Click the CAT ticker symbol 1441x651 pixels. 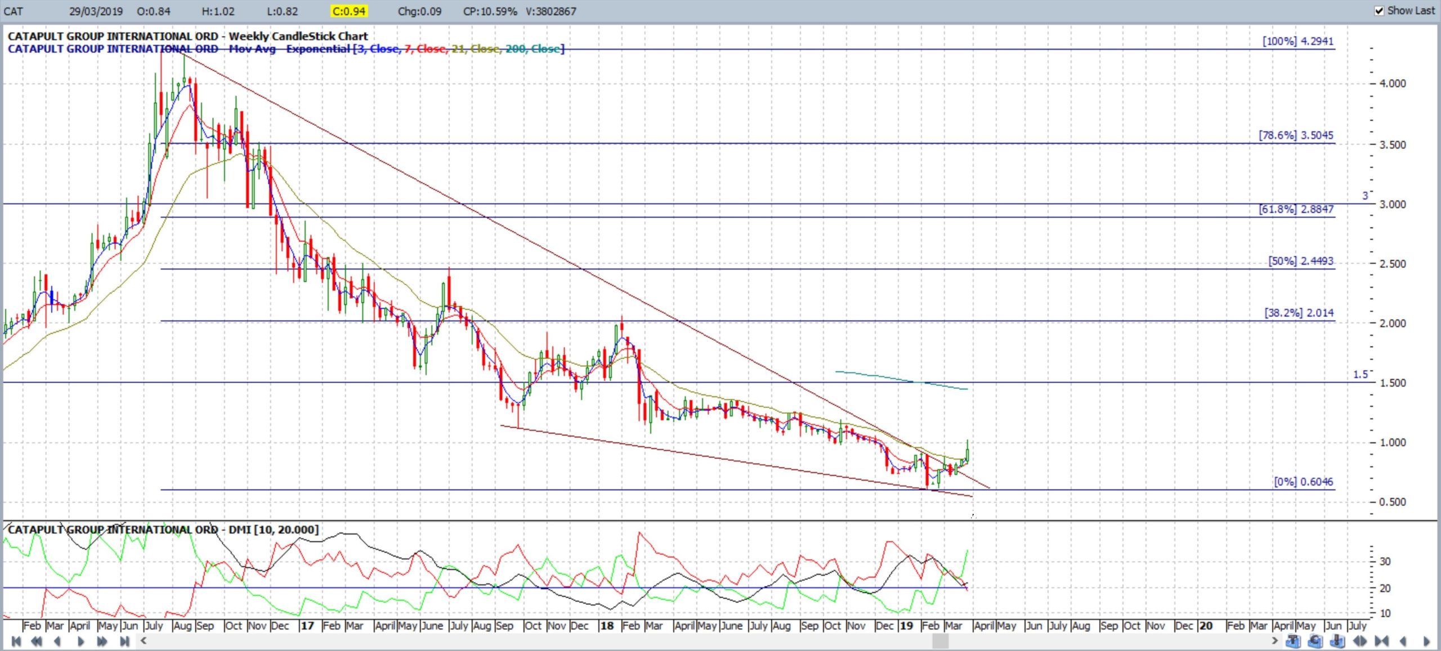[14, 11]
